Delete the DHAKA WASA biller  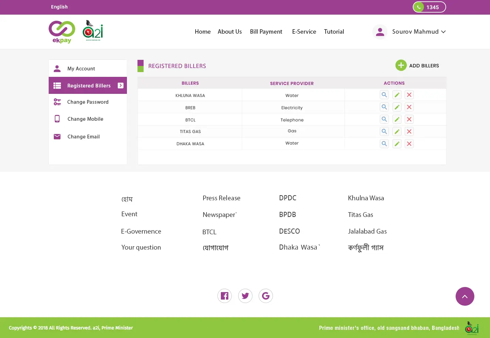(x=409, y=144)
